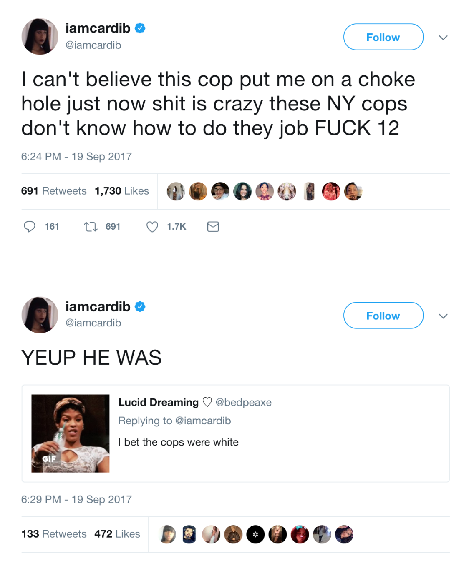Send tweet via direct message envelope
The width and height of the screenshot is (469, 571).
point(213,227)
